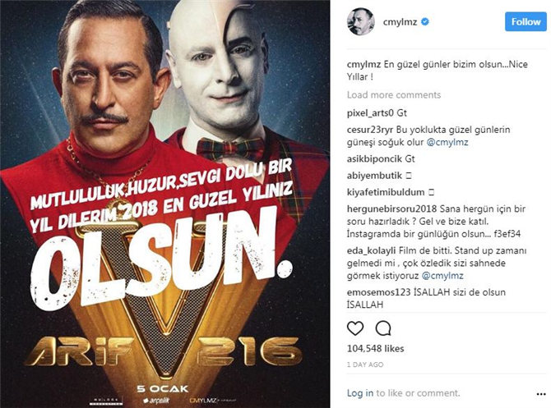View the 104,548 likes list

(375, 348)
